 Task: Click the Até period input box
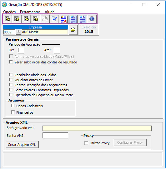[x=57, y=51]
